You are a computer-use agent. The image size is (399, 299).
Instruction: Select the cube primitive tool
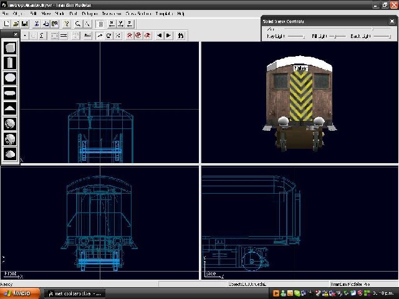[x=10, y=48]
